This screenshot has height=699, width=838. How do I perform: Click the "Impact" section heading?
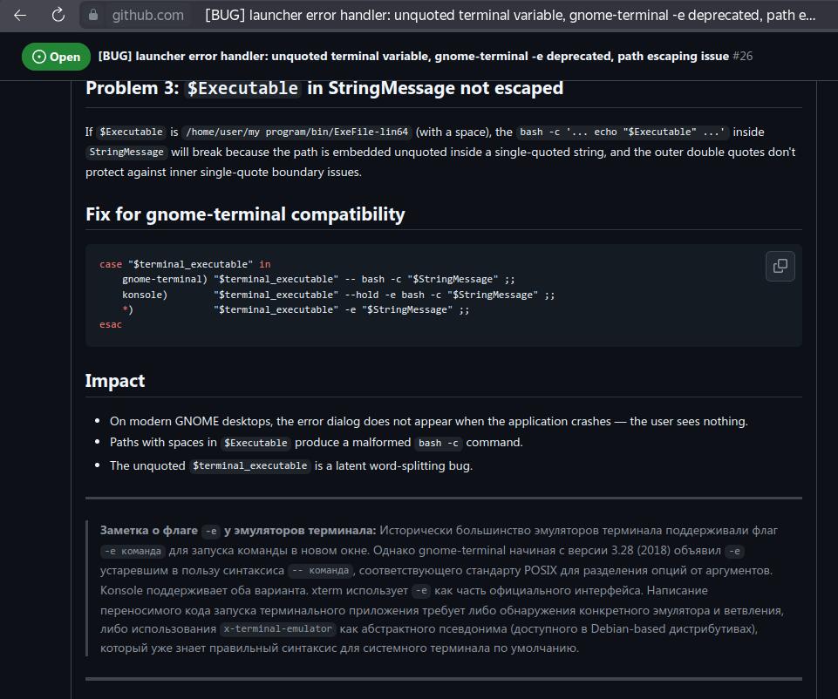coord(115,381)
